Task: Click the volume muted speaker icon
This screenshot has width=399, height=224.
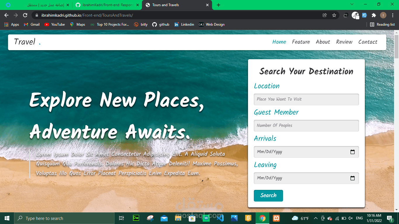Action: (351, 218)
